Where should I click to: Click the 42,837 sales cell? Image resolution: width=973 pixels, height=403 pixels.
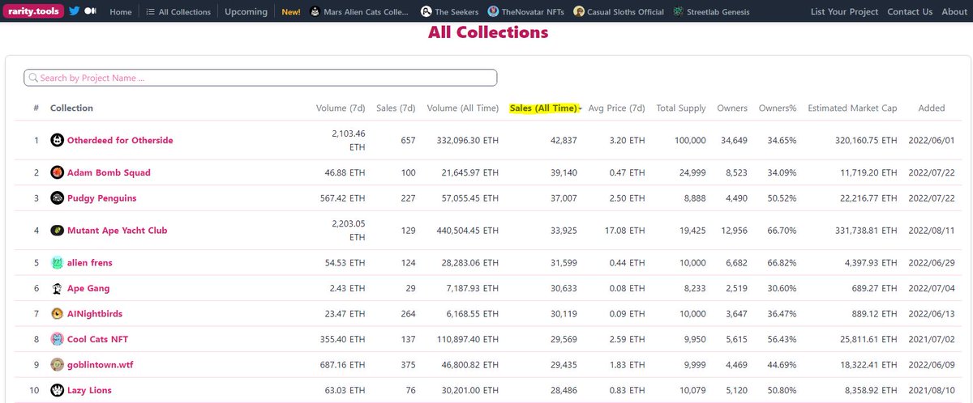[x=563, y=141]
